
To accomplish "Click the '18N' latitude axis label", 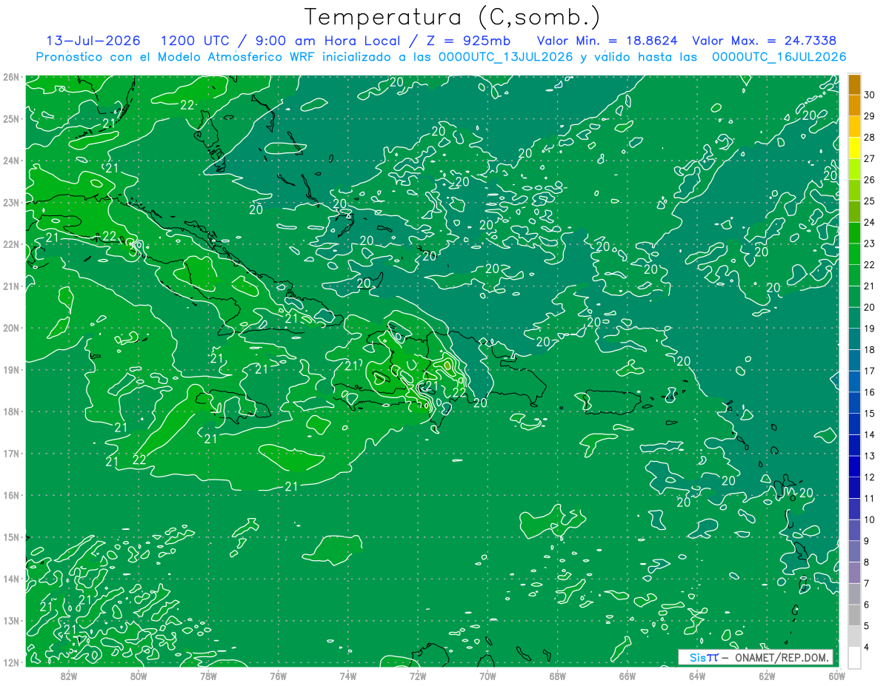I will pyautogui.click(x=10, y=411).
